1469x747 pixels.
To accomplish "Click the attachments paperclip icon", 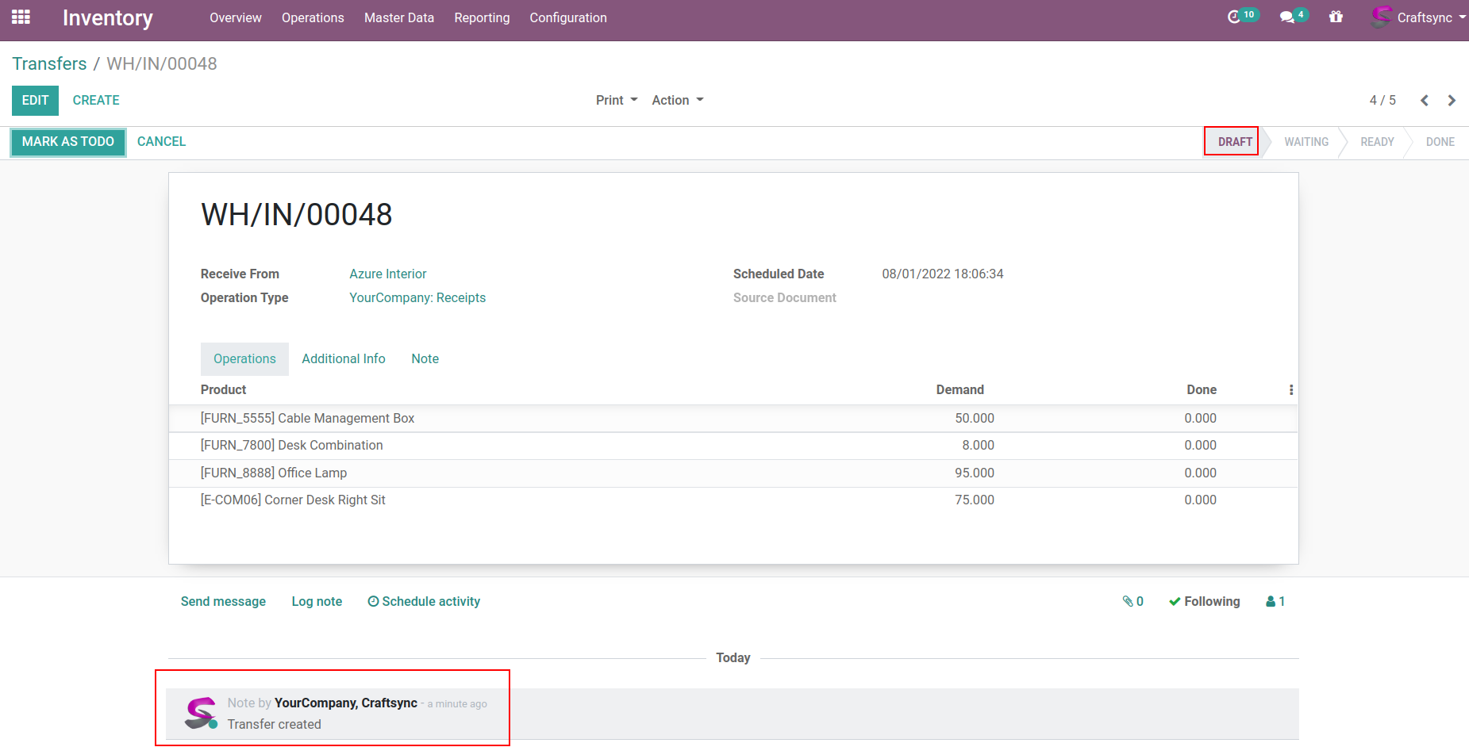I will coord(1133,601).
